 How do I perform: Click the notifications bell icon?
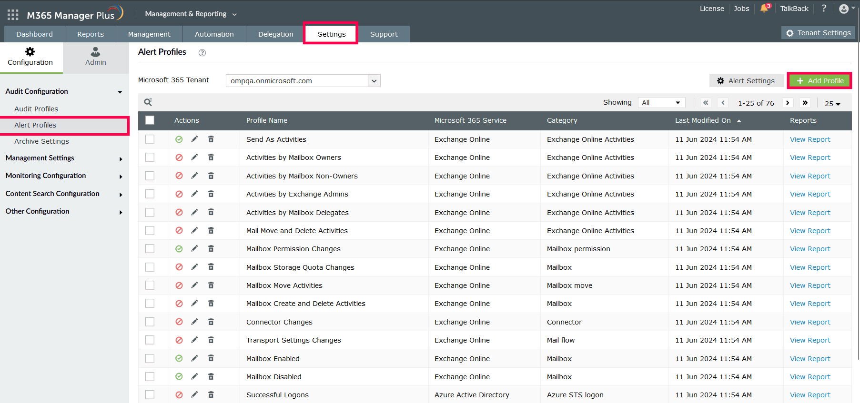(x=764, y=9)
